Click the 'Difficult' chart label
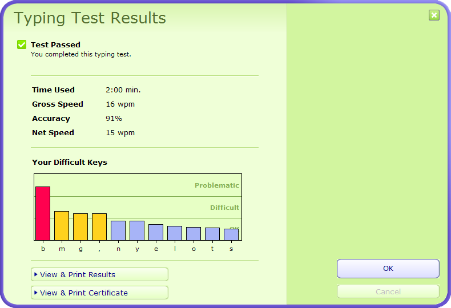451x308 pixels. [224, 208]
